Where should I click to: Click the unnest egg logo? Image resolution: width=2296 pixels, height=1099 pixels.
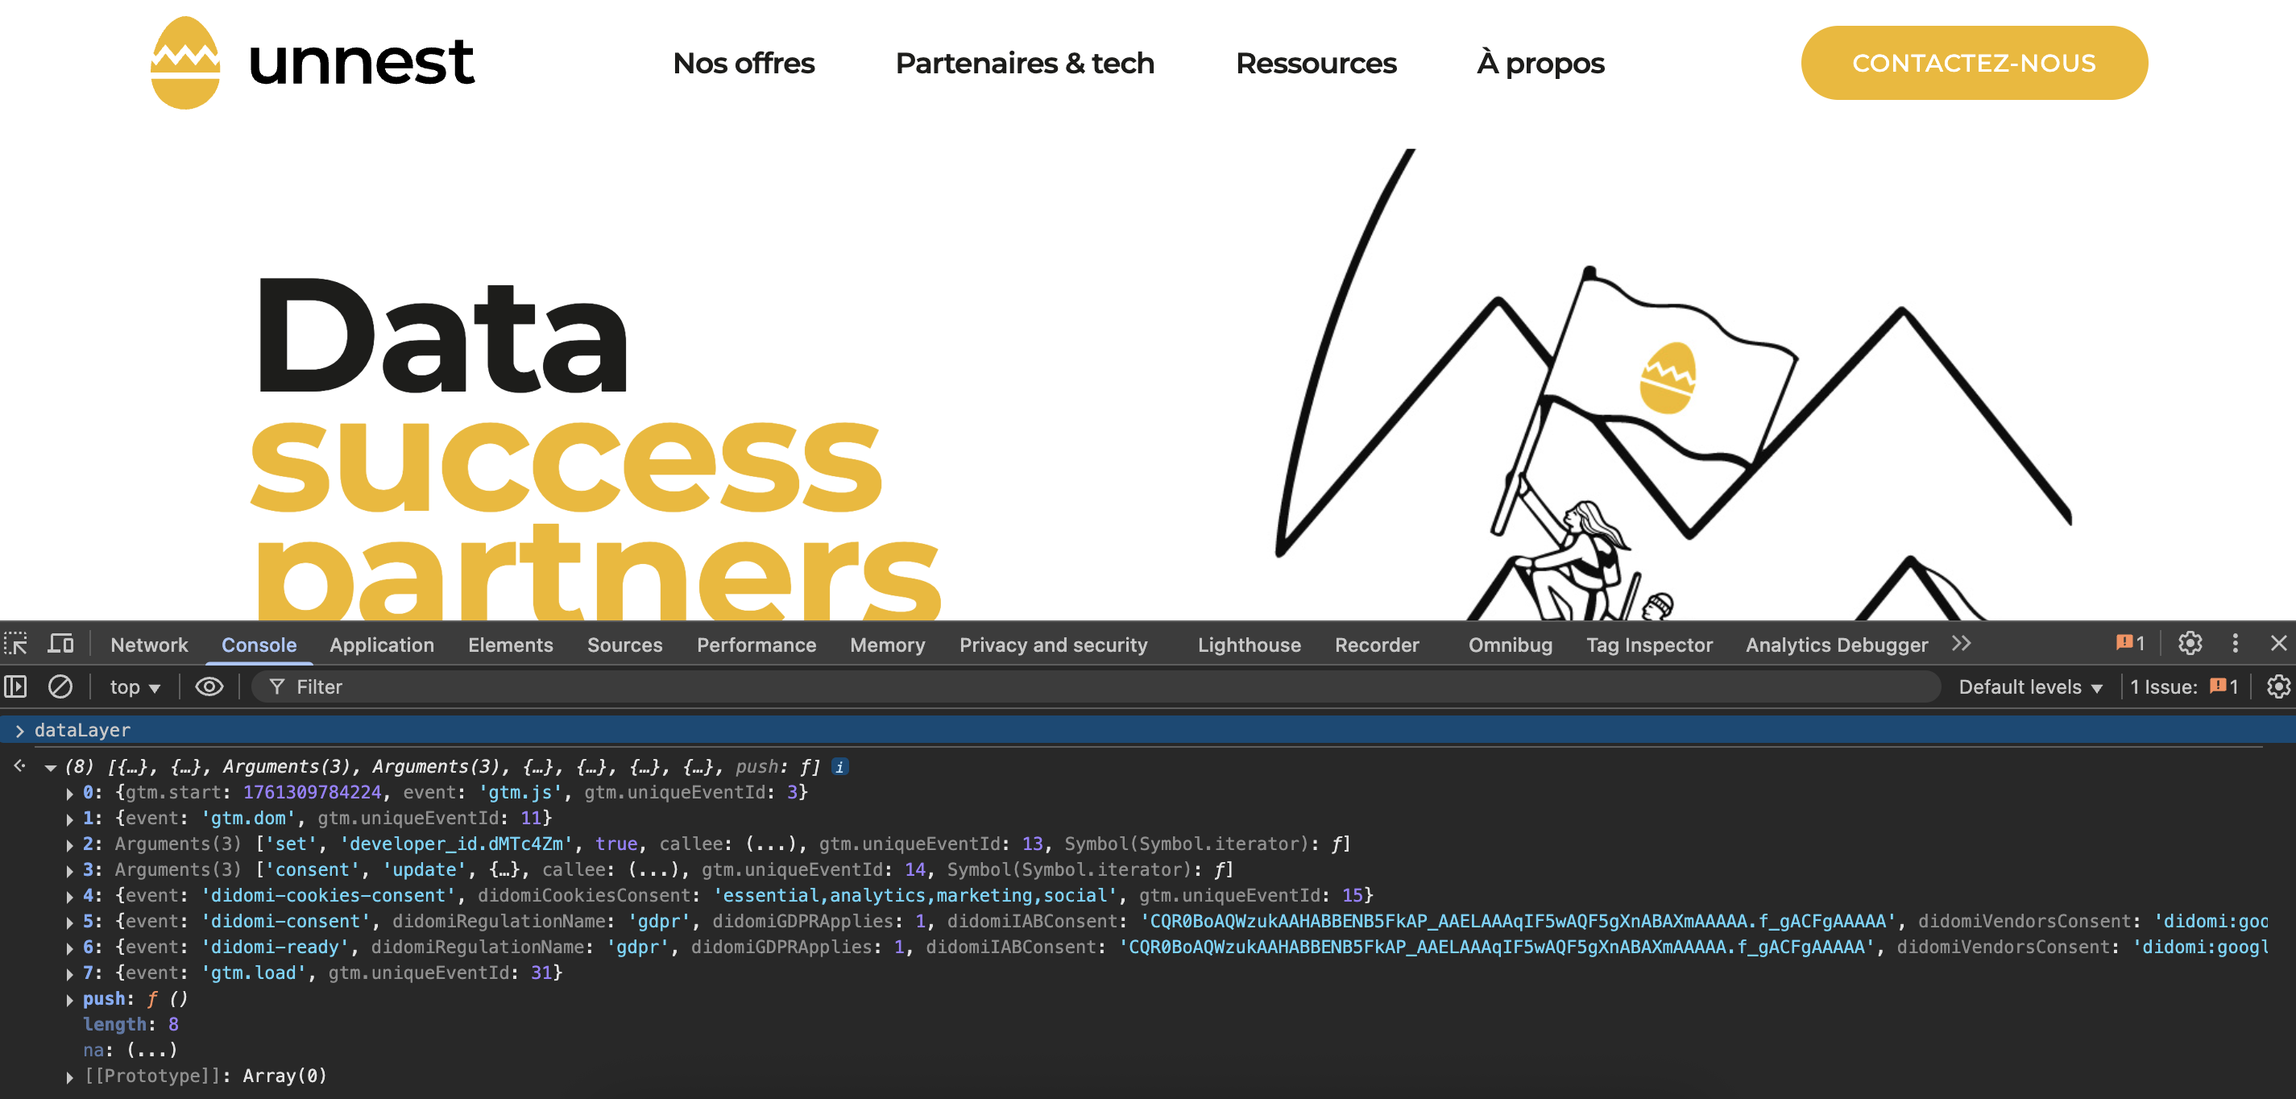pos(185,62)
